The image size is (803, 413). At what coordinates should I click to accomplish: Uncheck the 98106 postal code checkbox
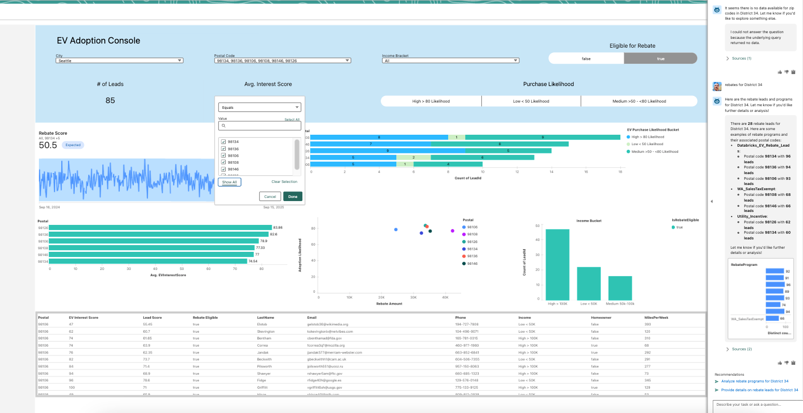click(223, 155)
